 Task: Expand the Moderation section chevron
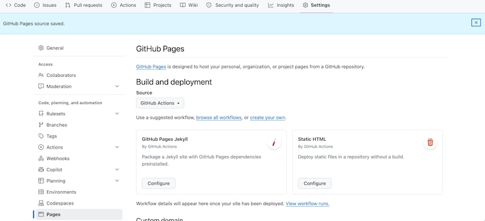pos(117,86)
